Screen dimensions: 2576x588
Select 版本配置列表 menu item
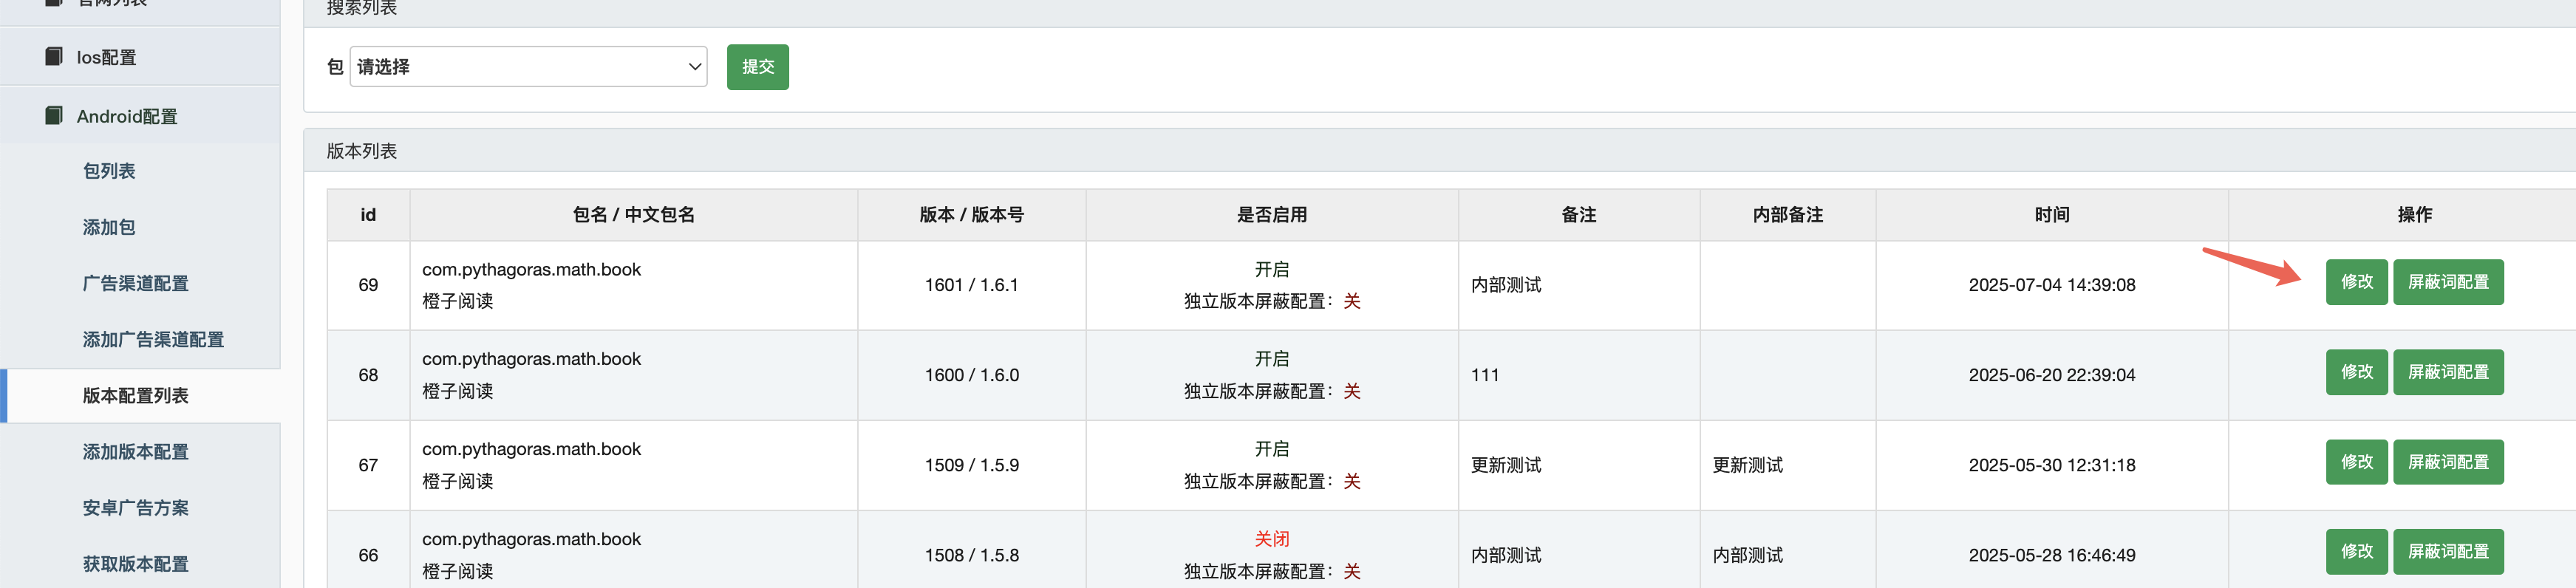coord(135,395)
